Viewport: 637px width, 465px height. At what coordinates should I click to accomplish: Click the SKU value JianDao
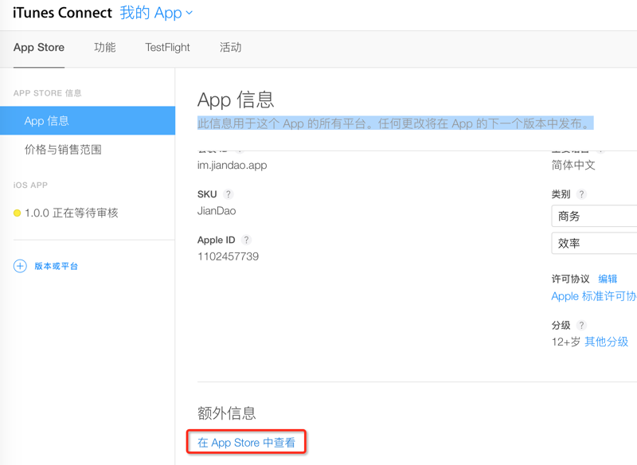point(217,211)
